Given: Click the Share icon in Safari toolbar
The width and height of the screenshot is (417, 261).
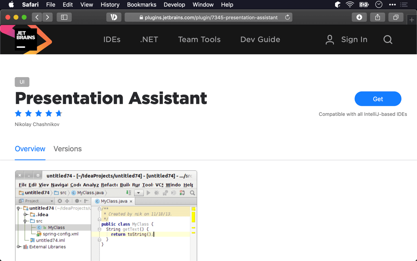Looking at the screenshot, I should coord(377,17).
